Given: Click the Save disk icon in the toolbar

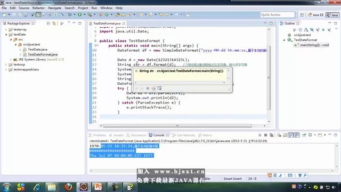Looking at the screenshot, I should tap(14, 14).
